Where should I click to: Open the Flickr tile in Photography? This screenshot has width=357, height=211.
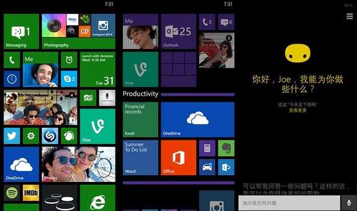pyautogui.click(x=73, y=19)
